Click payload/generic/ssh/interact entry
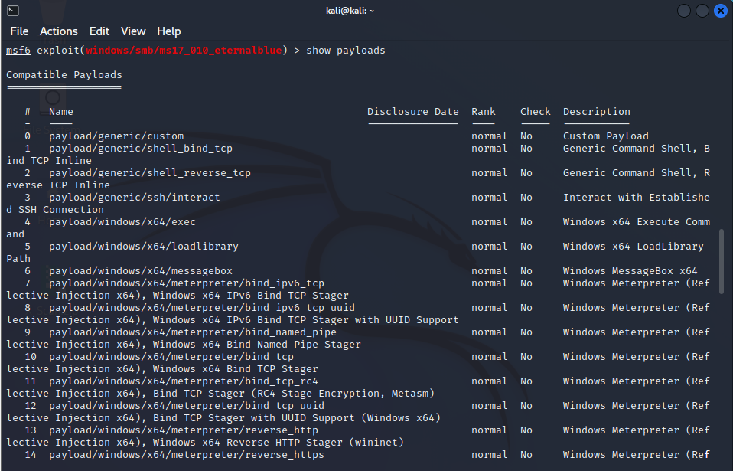The image size is (733, 471). tap(135, 198)
